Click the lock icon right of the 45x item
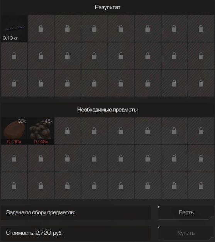This screenshot has width=215, height=242. pos(68,131)
